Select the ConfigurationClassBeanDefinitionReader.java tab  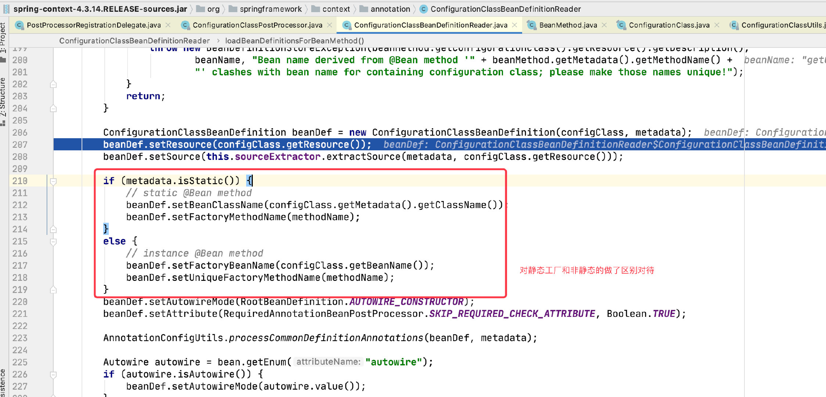click(x=430, y=25)
